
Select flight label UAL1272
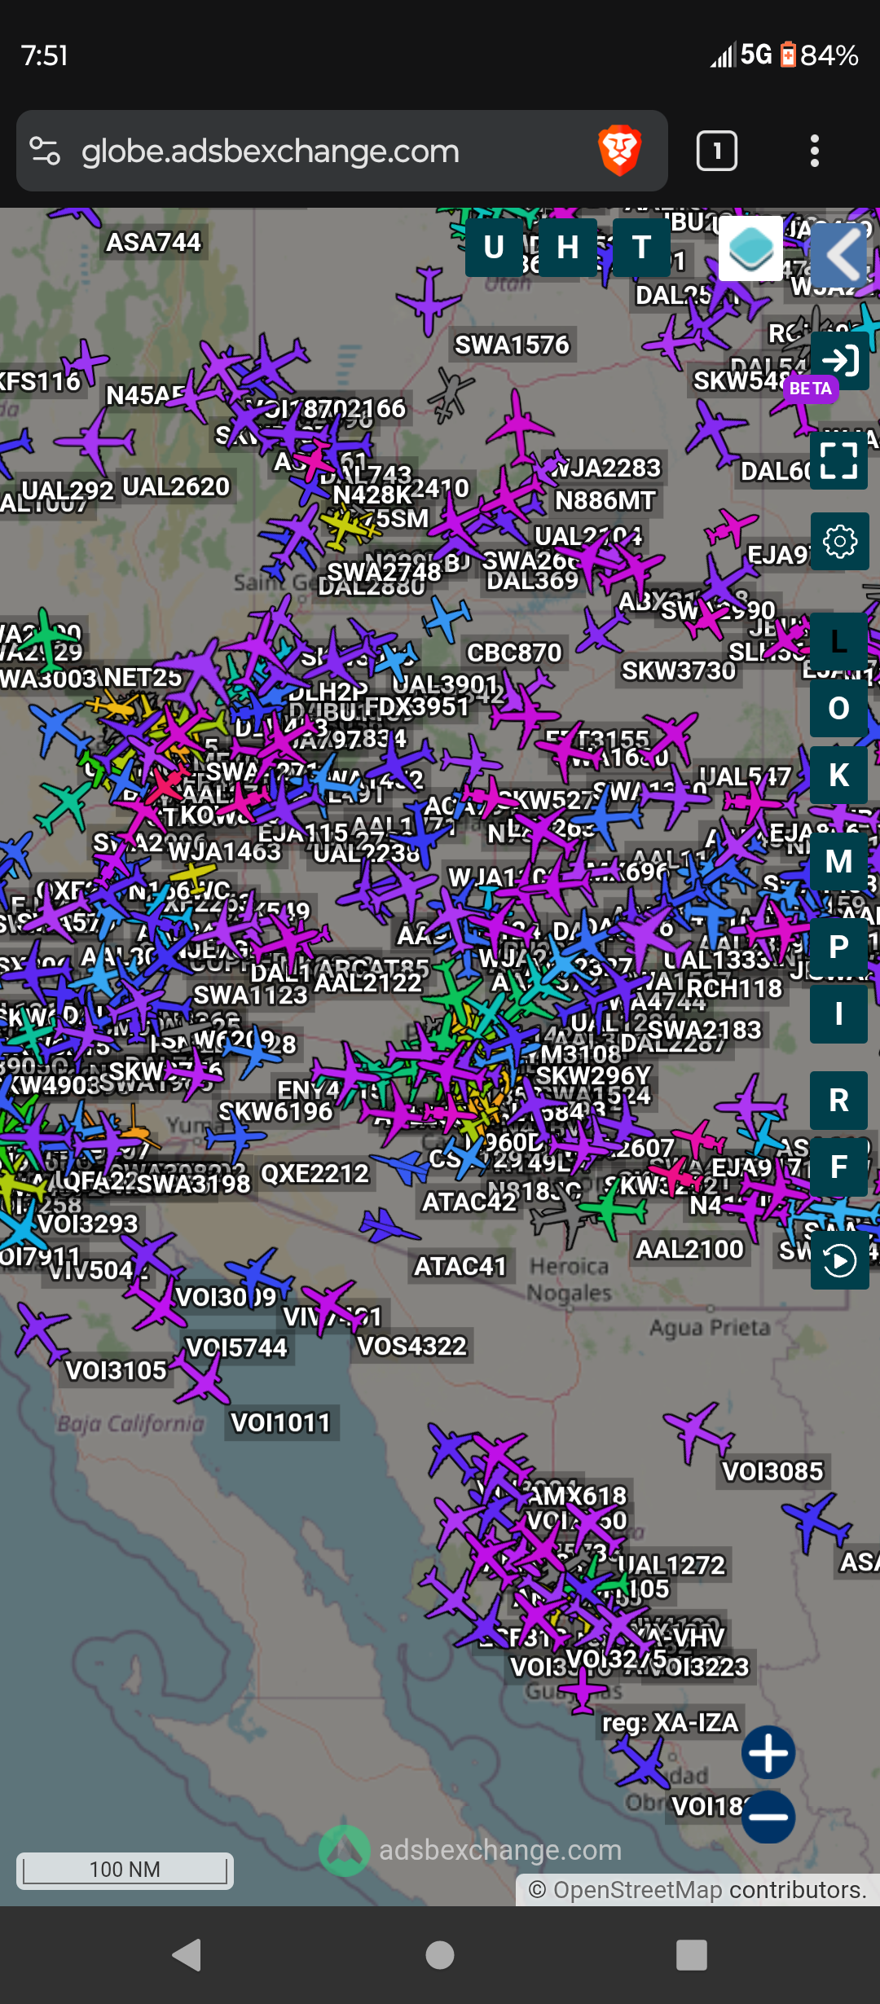pyautogui.click(x=670, y=1565)
